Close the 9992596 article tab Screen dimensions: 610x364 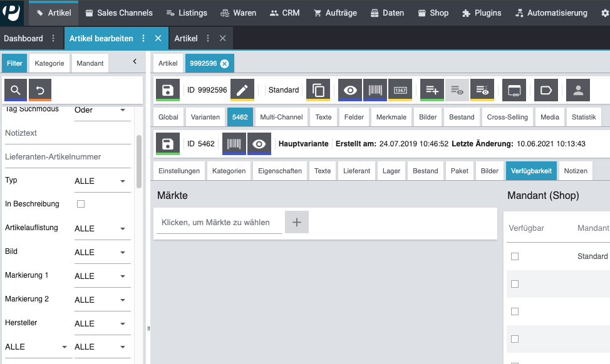(224, 63)
